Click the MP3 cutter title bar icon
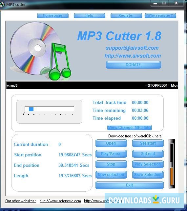This screenshot has width=187, height=211. (2, 5)
